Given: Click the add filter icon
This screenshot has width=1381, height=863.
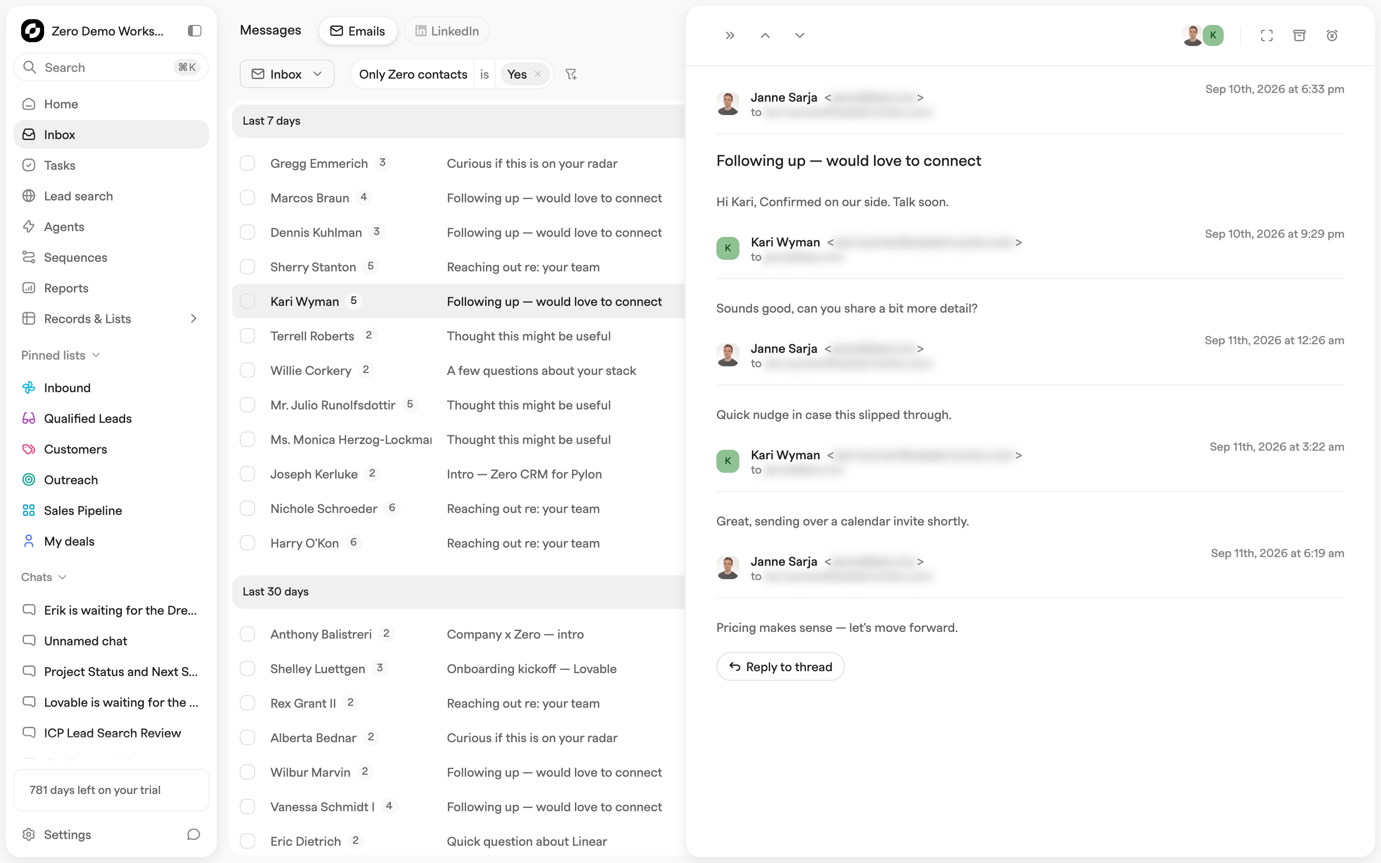Looking at the screenshot, I should [571, 74].
